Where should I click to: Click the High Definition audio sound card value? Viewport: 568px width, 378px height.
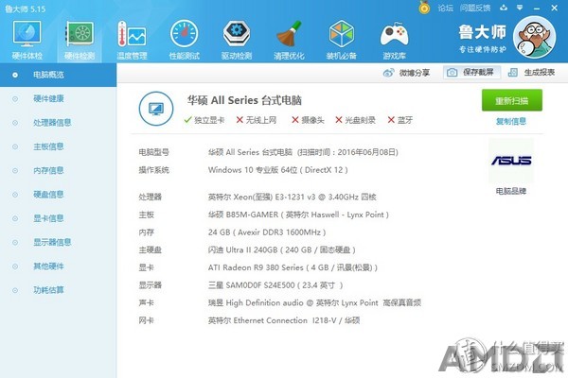click(314, 302)
